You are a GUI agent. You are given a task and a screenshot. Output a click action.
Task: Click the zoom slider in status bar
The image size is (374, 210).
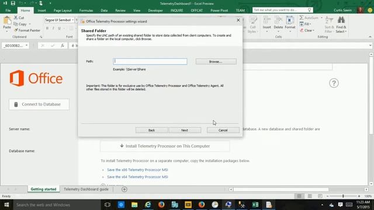pos(343,196)
